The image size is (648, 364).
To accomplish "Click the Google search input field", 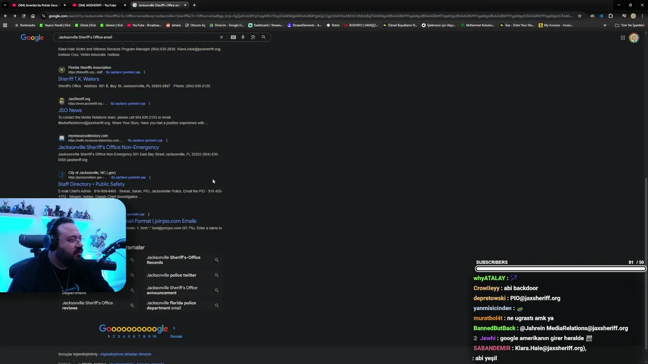I will click(x=137, y=37).
